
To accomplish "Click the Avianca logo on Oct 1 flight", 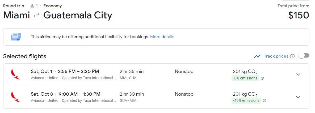I will pos(15,74).
